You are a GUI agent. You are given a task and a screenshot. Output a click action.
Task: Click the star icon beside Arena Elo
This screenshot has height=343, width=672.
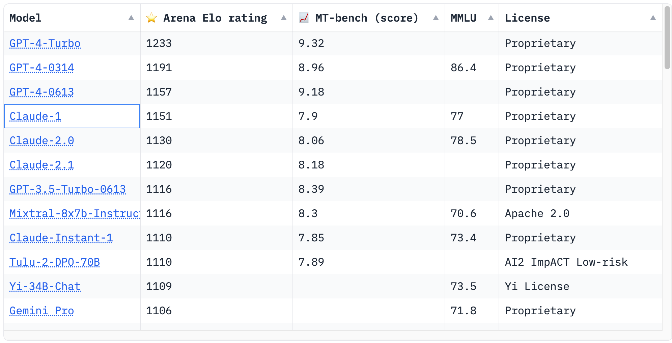coord(151,18)
